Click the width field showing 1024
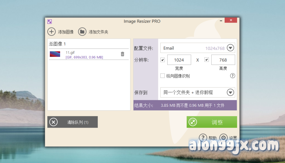285x163 pixels. tap(179, 60)
